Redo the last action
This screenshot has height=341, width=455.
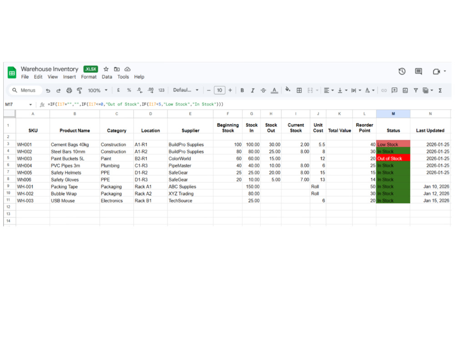click(58, 90)
